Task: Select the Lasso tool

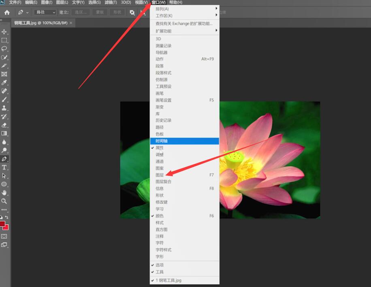Action: (x=4, y=49)
